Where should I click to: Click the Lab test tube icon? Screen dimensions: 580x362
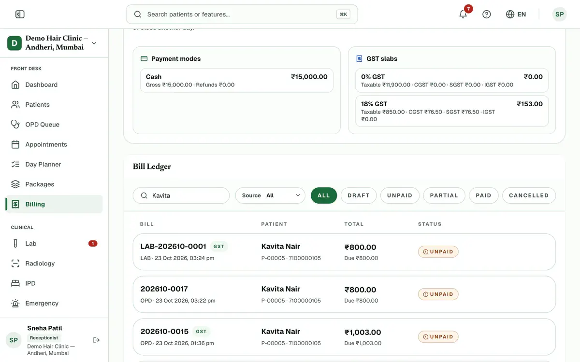pos(15,244)
